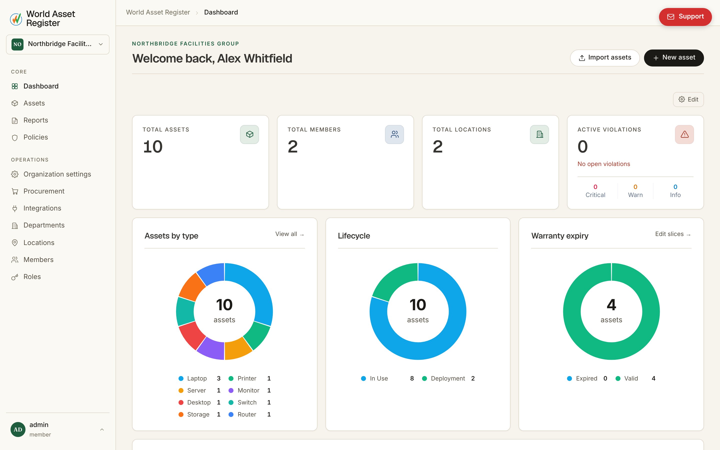This screenshot has width=720, height=450.
Task: Click the Active Violations warning triangle icon
Action: [684, 134]
